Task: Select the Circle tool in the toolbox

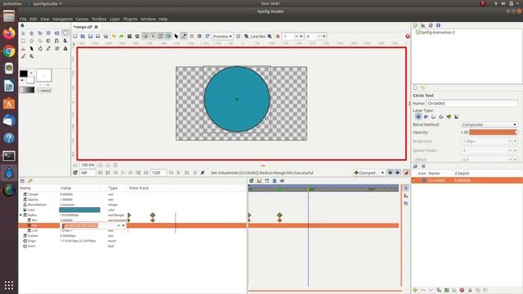Action: coord(65,33)
